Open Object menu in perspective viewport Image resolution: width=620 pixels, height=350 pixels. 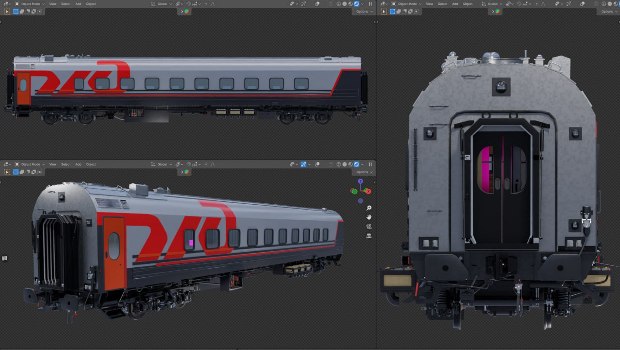tap(91, 165)
